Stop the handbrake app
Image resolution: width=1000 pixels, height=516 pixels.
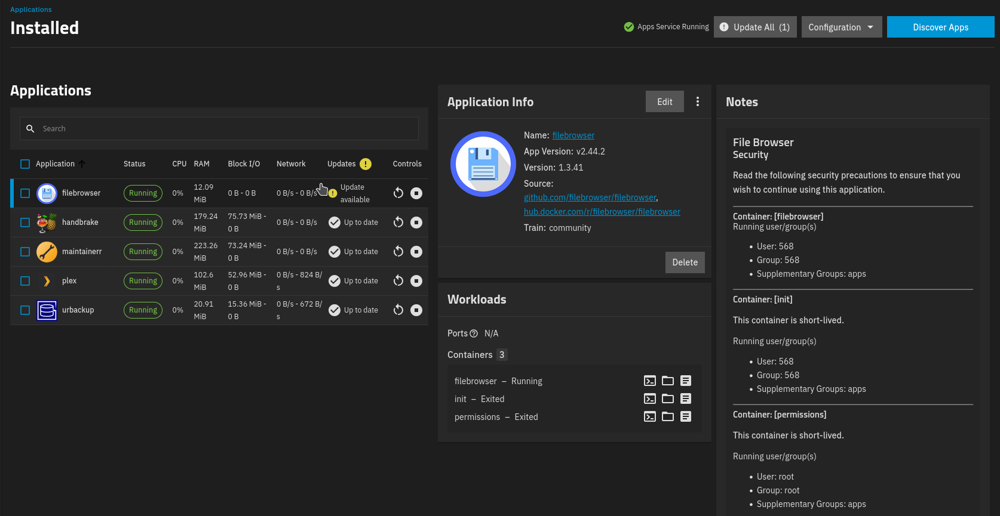point(416,223)
